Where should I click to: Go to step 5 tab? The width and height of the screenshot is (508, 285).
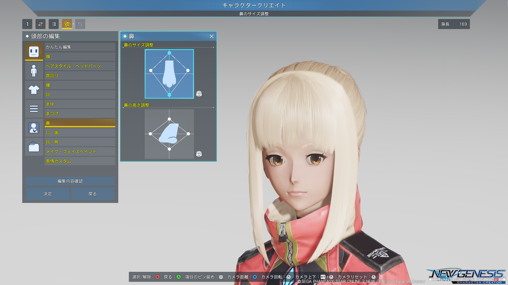pyautogui.click(x=80, y=24)
